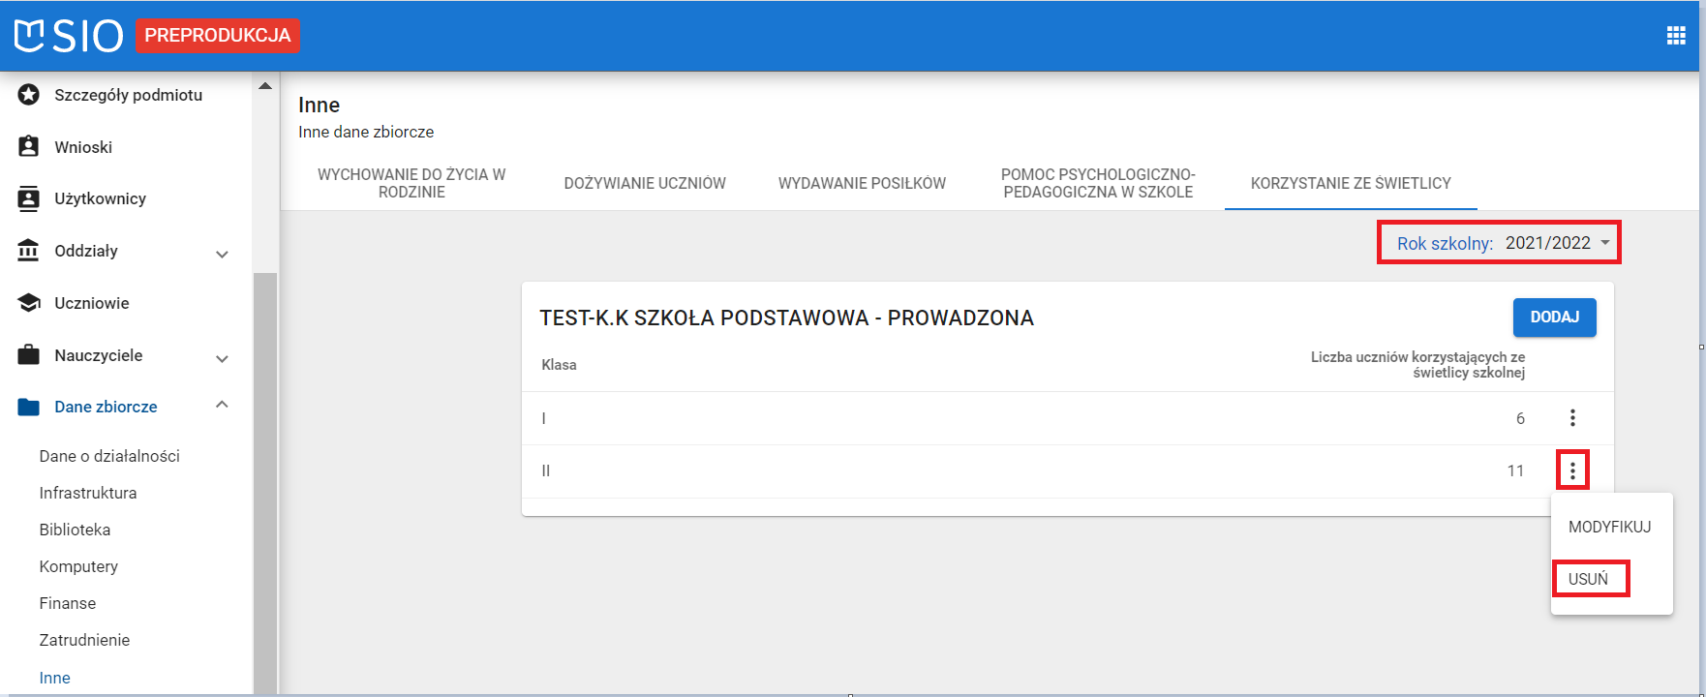
Task: Open Szczegóły podmiotu in sidebar
Action: pyautogui.click(x=128, y=95)
